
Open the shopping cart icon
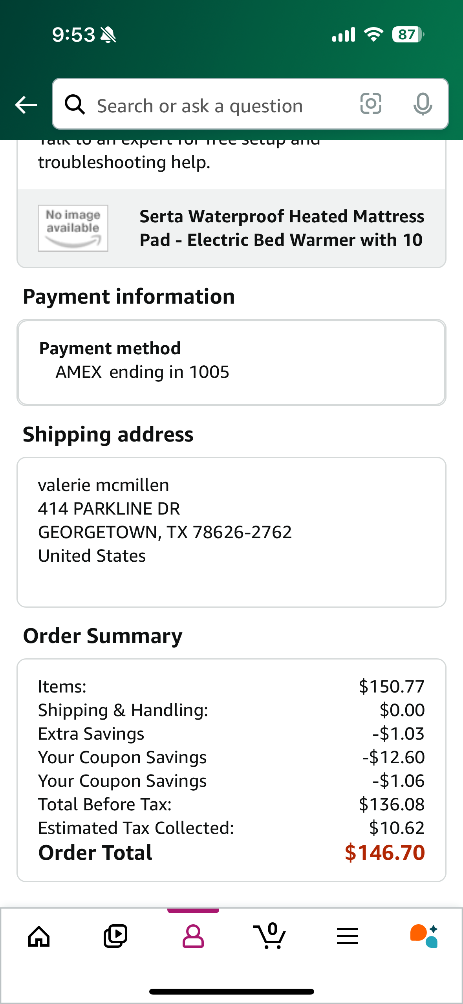tap(270, 936)
